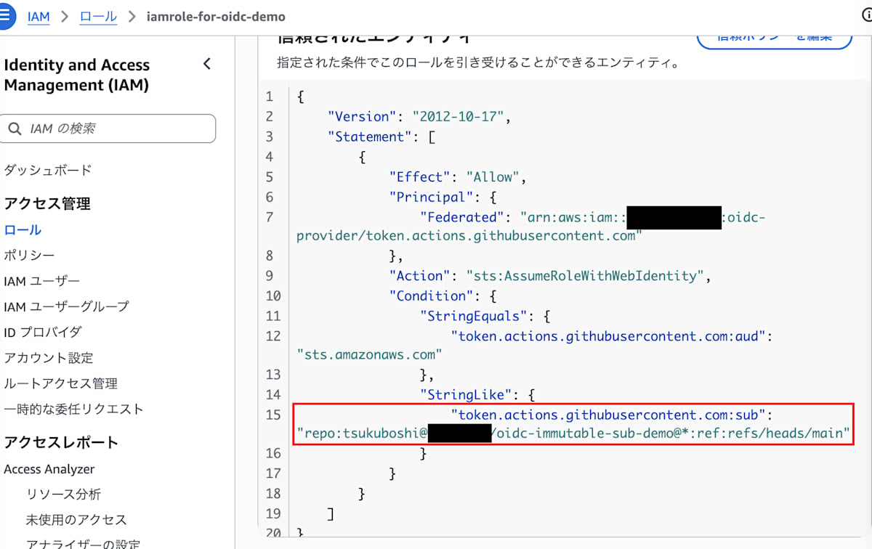The width and height of the screenshot is (872, 549).
Task: Open リソース分析 under Access Analyzer
Action: (x=64, y=494)
